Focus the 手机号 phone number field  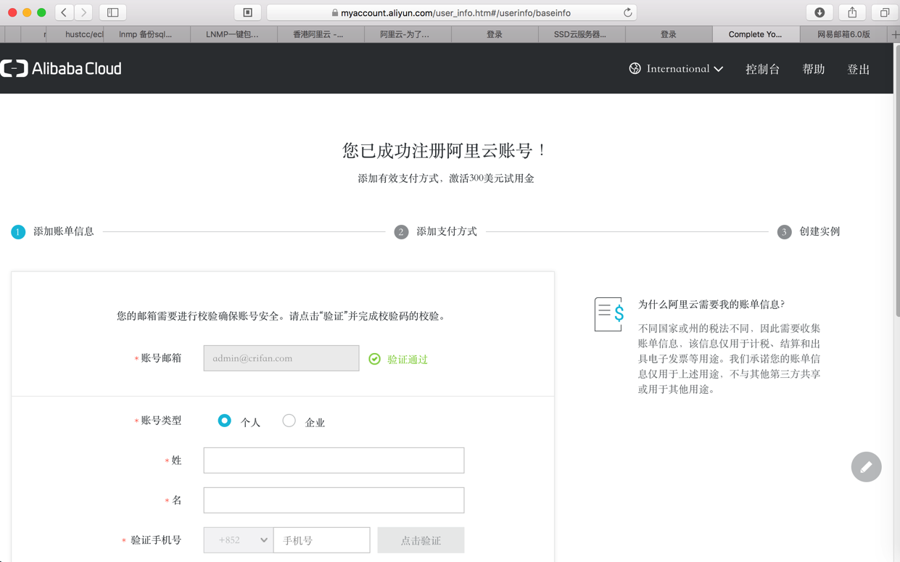(x=321, y=540)
